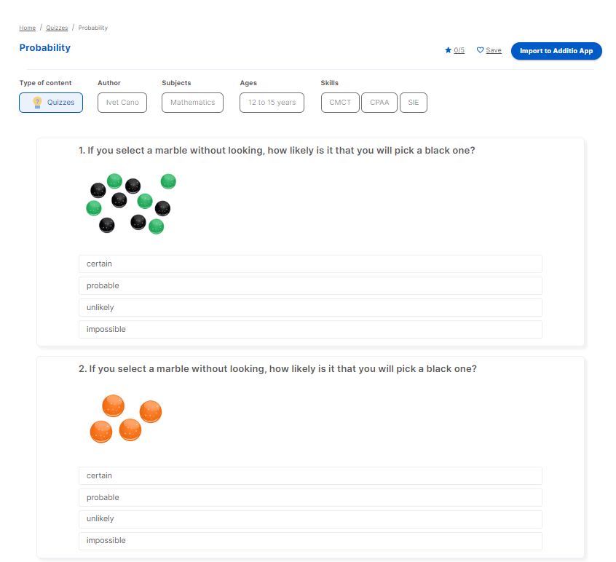Choose 'unlikely' for question 2

point(310,519)
